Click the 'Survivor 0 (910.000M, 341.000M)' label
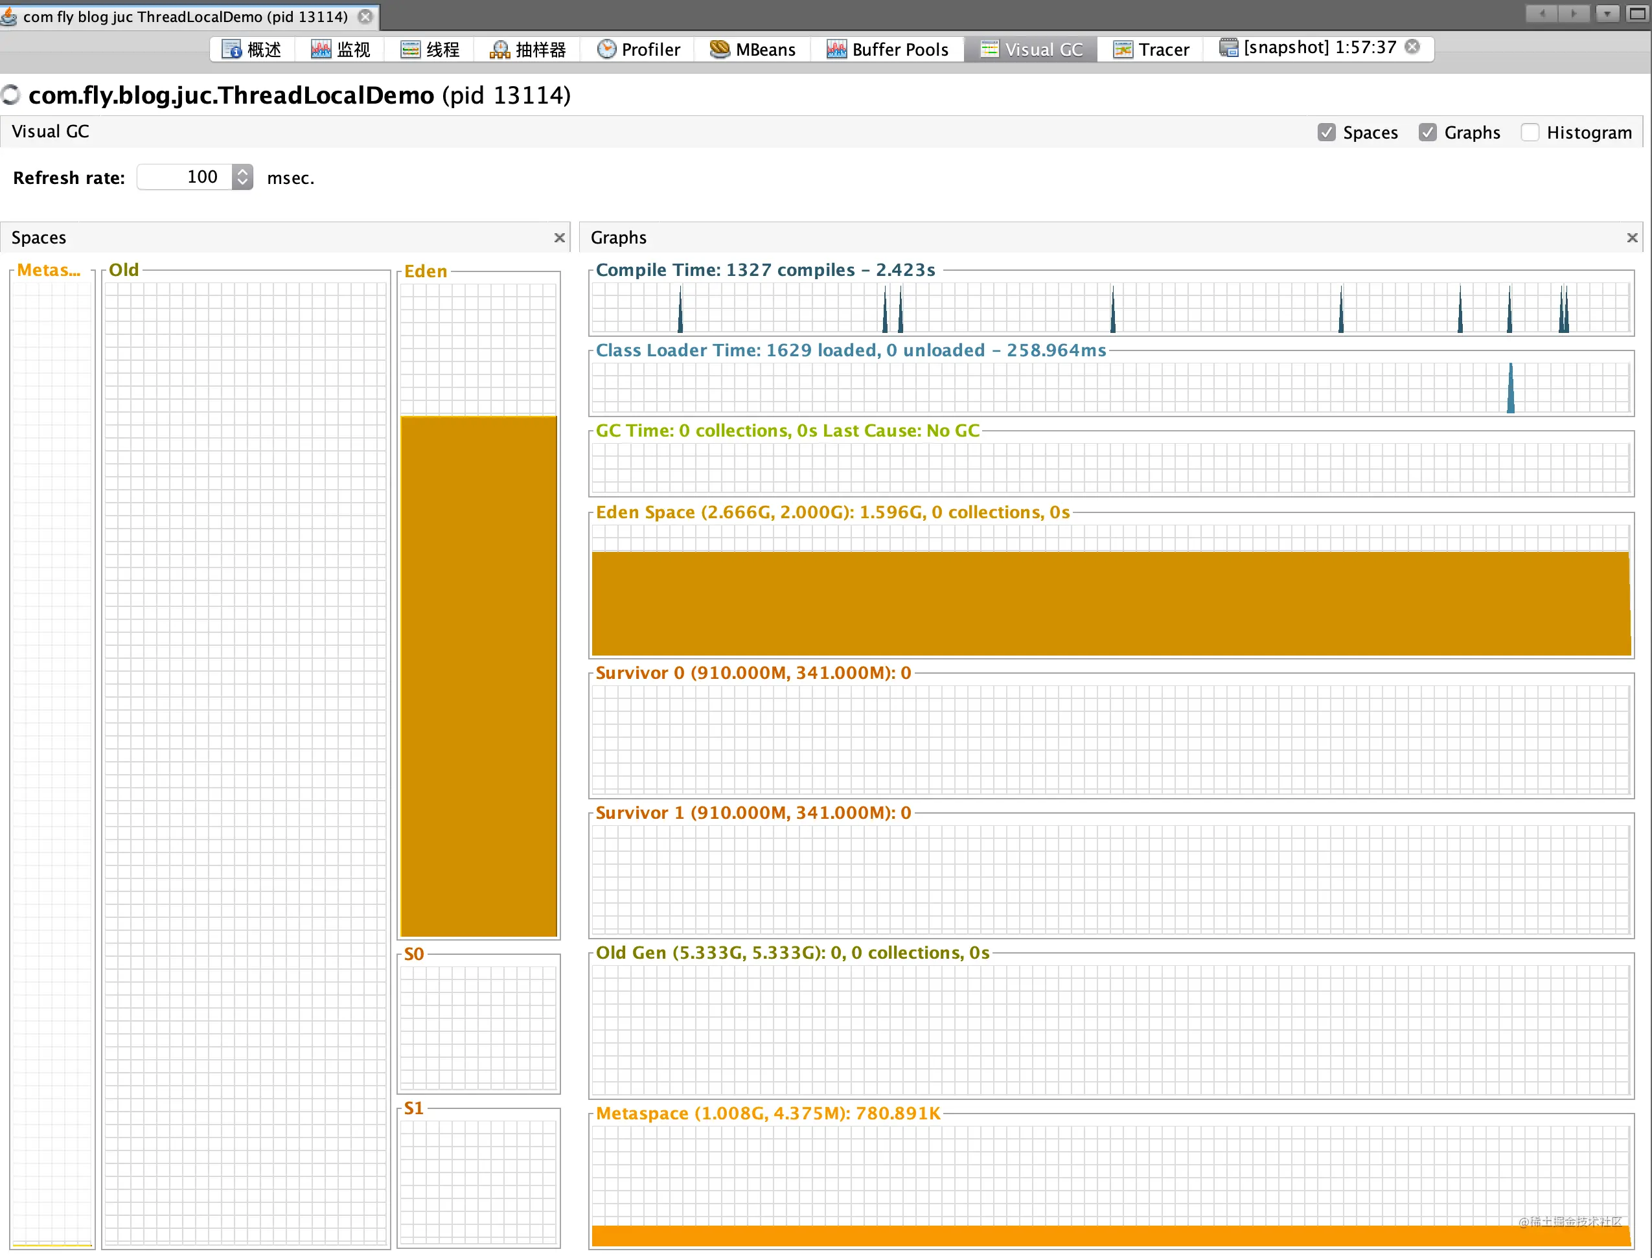Image resolution: width=1652 pixels, height=1258 pixels. [x=753, y=672]
